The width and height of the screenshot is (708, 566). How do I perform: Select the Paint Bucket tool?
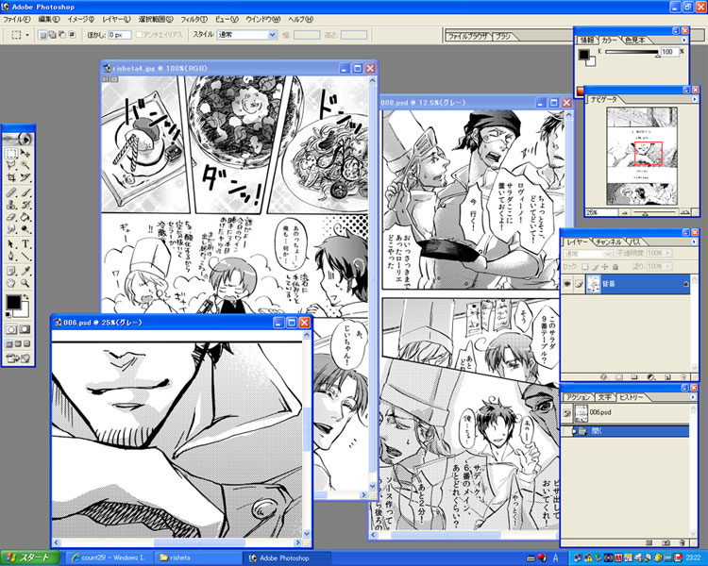[x=25, y=217]
